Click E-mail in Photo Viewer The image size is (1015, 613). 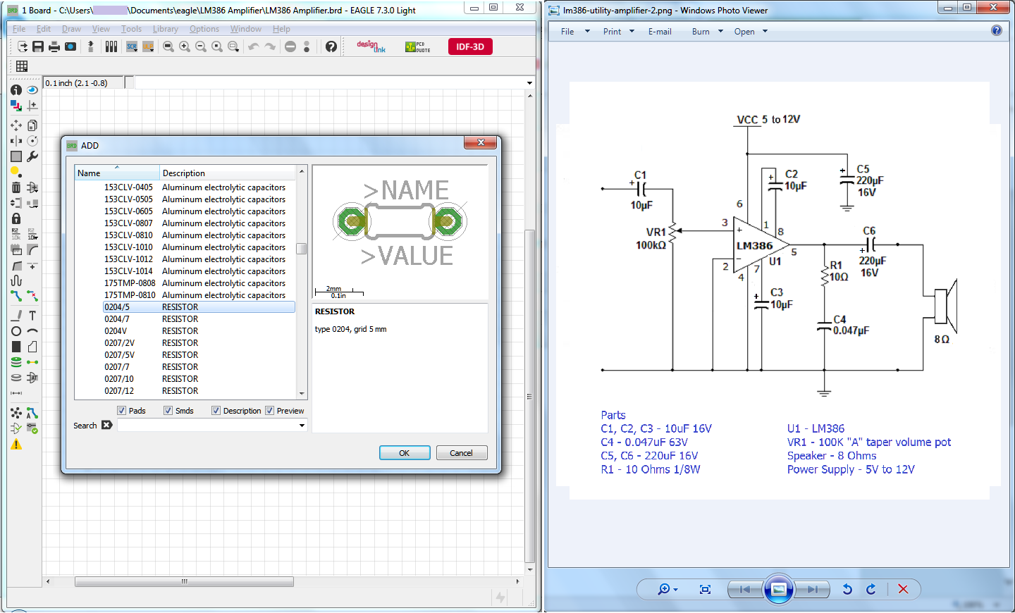coord(660,32)
